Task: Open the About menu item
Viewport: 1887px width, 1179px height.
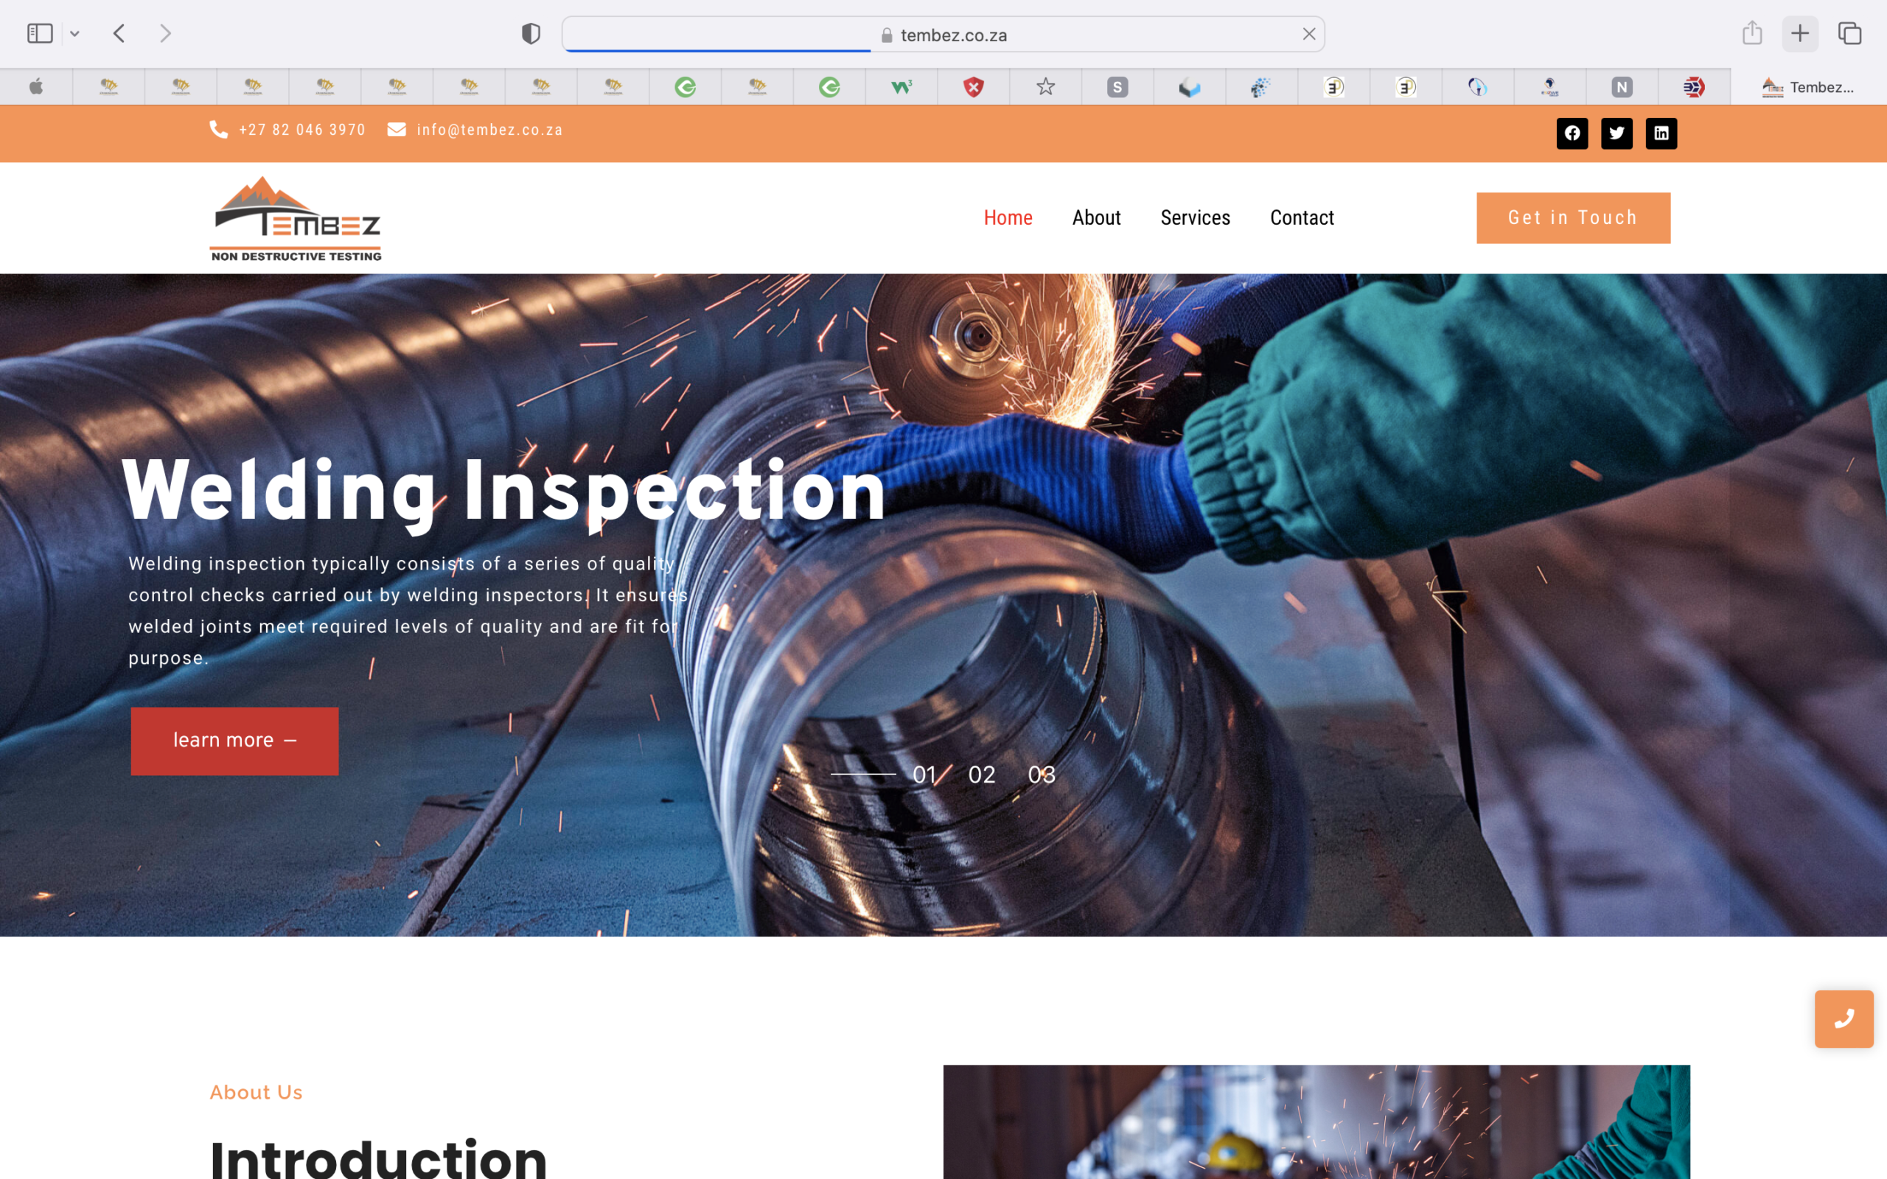Action: [1095, 217]
